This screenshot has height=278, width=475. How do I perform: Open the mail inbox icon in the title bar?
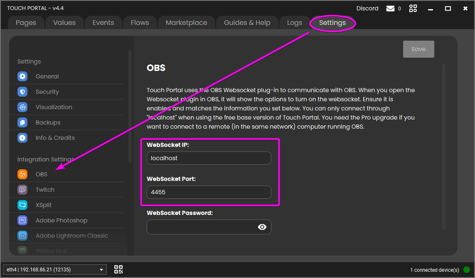point(390,8)
